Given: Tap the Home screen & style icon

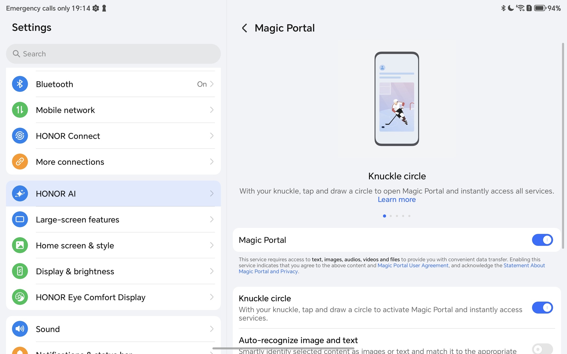Looking at the screenshot, I should click(20, 245).
